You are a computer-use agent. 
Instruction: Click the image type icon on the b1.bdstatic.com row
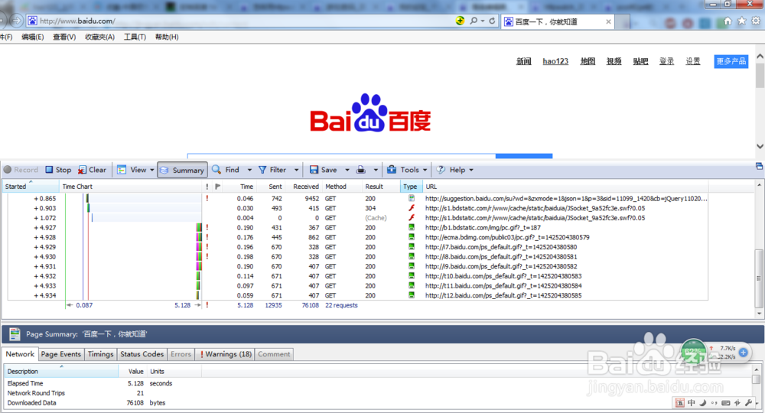412,228
